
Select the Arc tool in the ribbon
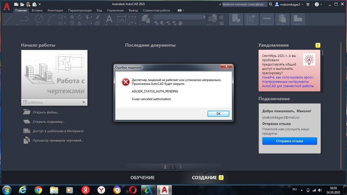pyautogui.click(x=52, y=19)
